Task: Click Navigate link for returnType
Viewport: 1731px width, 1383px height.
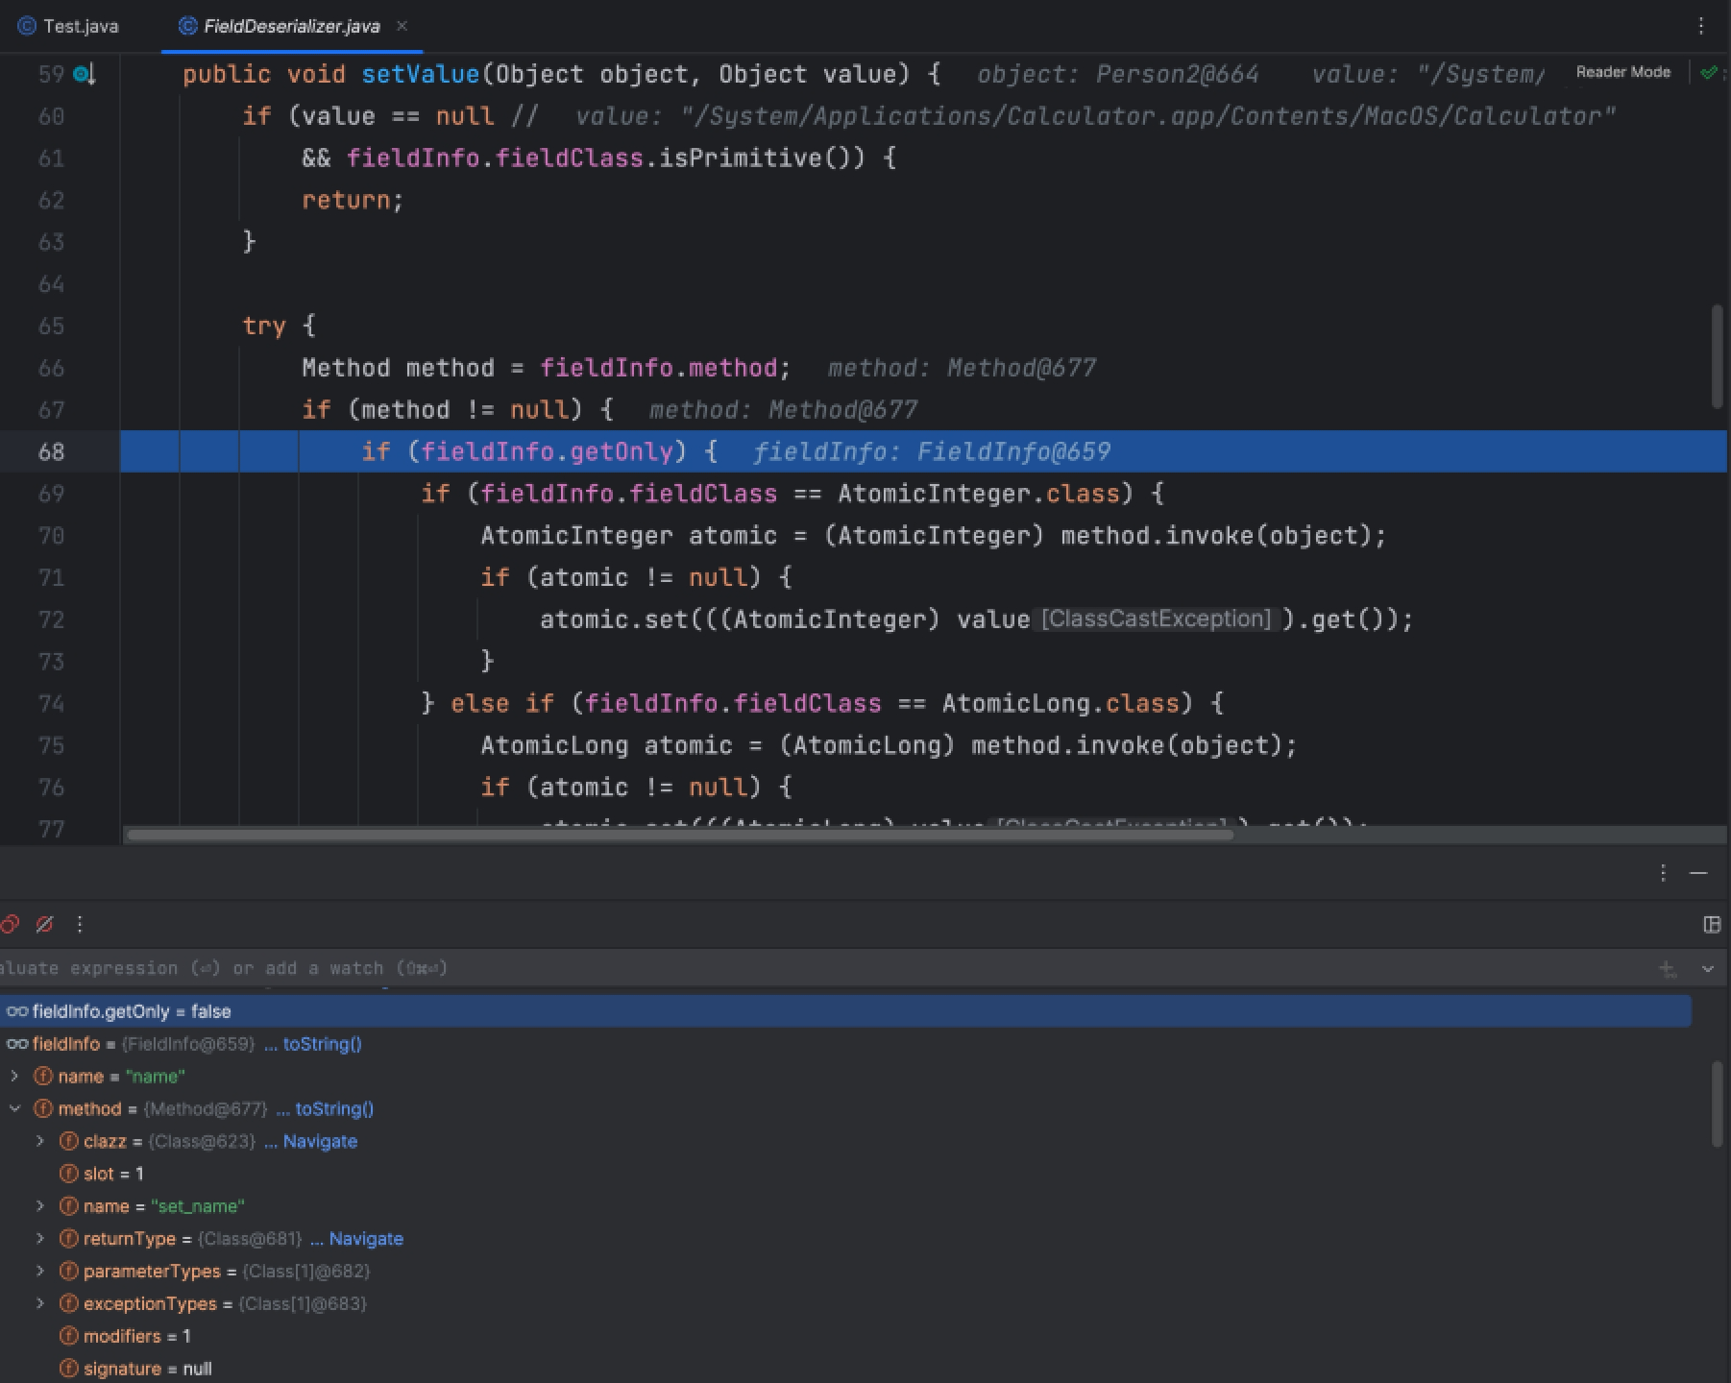Action: pyautogui.click(x=366, y=1238)
